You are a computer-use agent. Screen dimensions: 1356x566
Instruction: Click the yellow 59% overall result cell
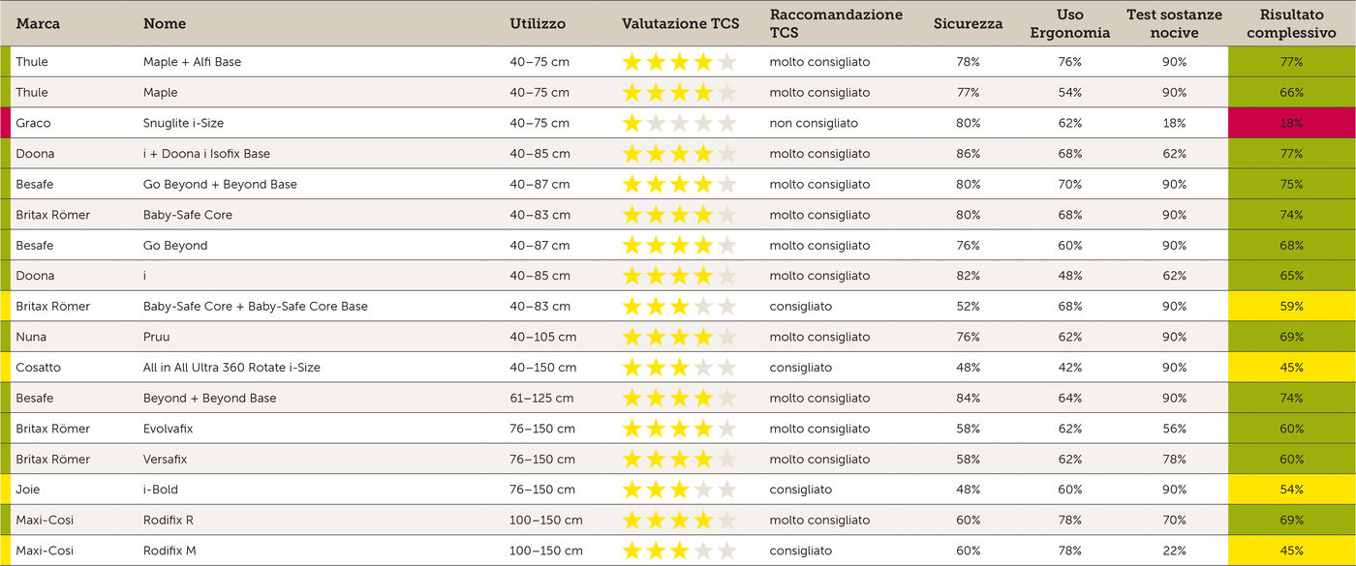[1291, 307]
